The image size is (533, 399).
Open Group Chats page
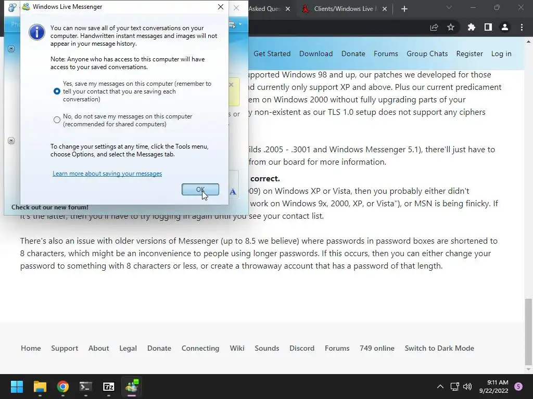click(x=427, y=54)
